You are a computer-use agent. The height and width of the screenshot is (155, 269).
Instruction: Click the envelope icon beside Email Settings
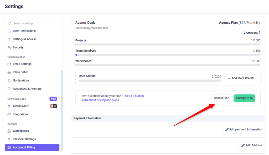tap(9, 64)
